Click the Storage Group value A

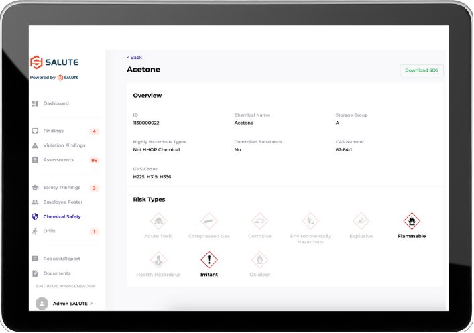[337, 123]
